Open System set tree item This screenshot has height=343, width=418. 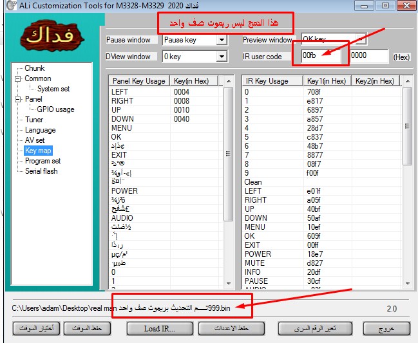[53, 89]
